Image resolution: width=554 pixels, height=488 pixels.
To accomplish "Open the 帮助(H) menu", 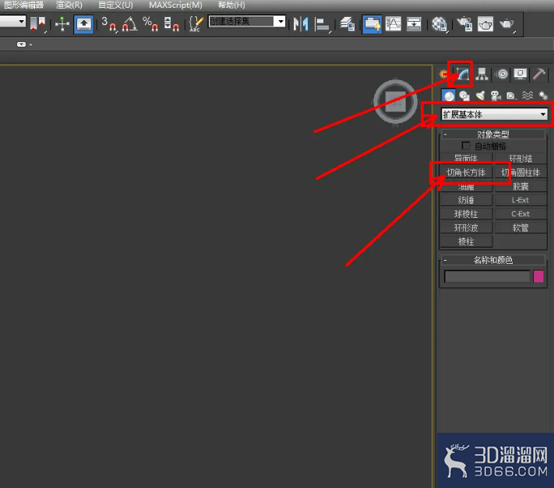I will (231, 5).
